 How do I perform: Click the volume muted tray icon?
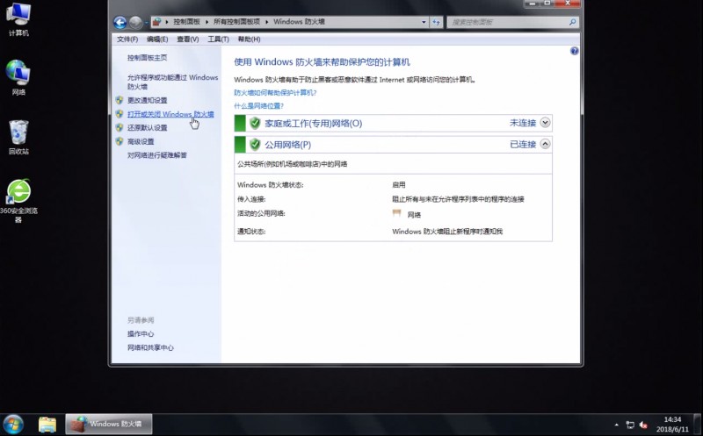(x=643, y=425)
